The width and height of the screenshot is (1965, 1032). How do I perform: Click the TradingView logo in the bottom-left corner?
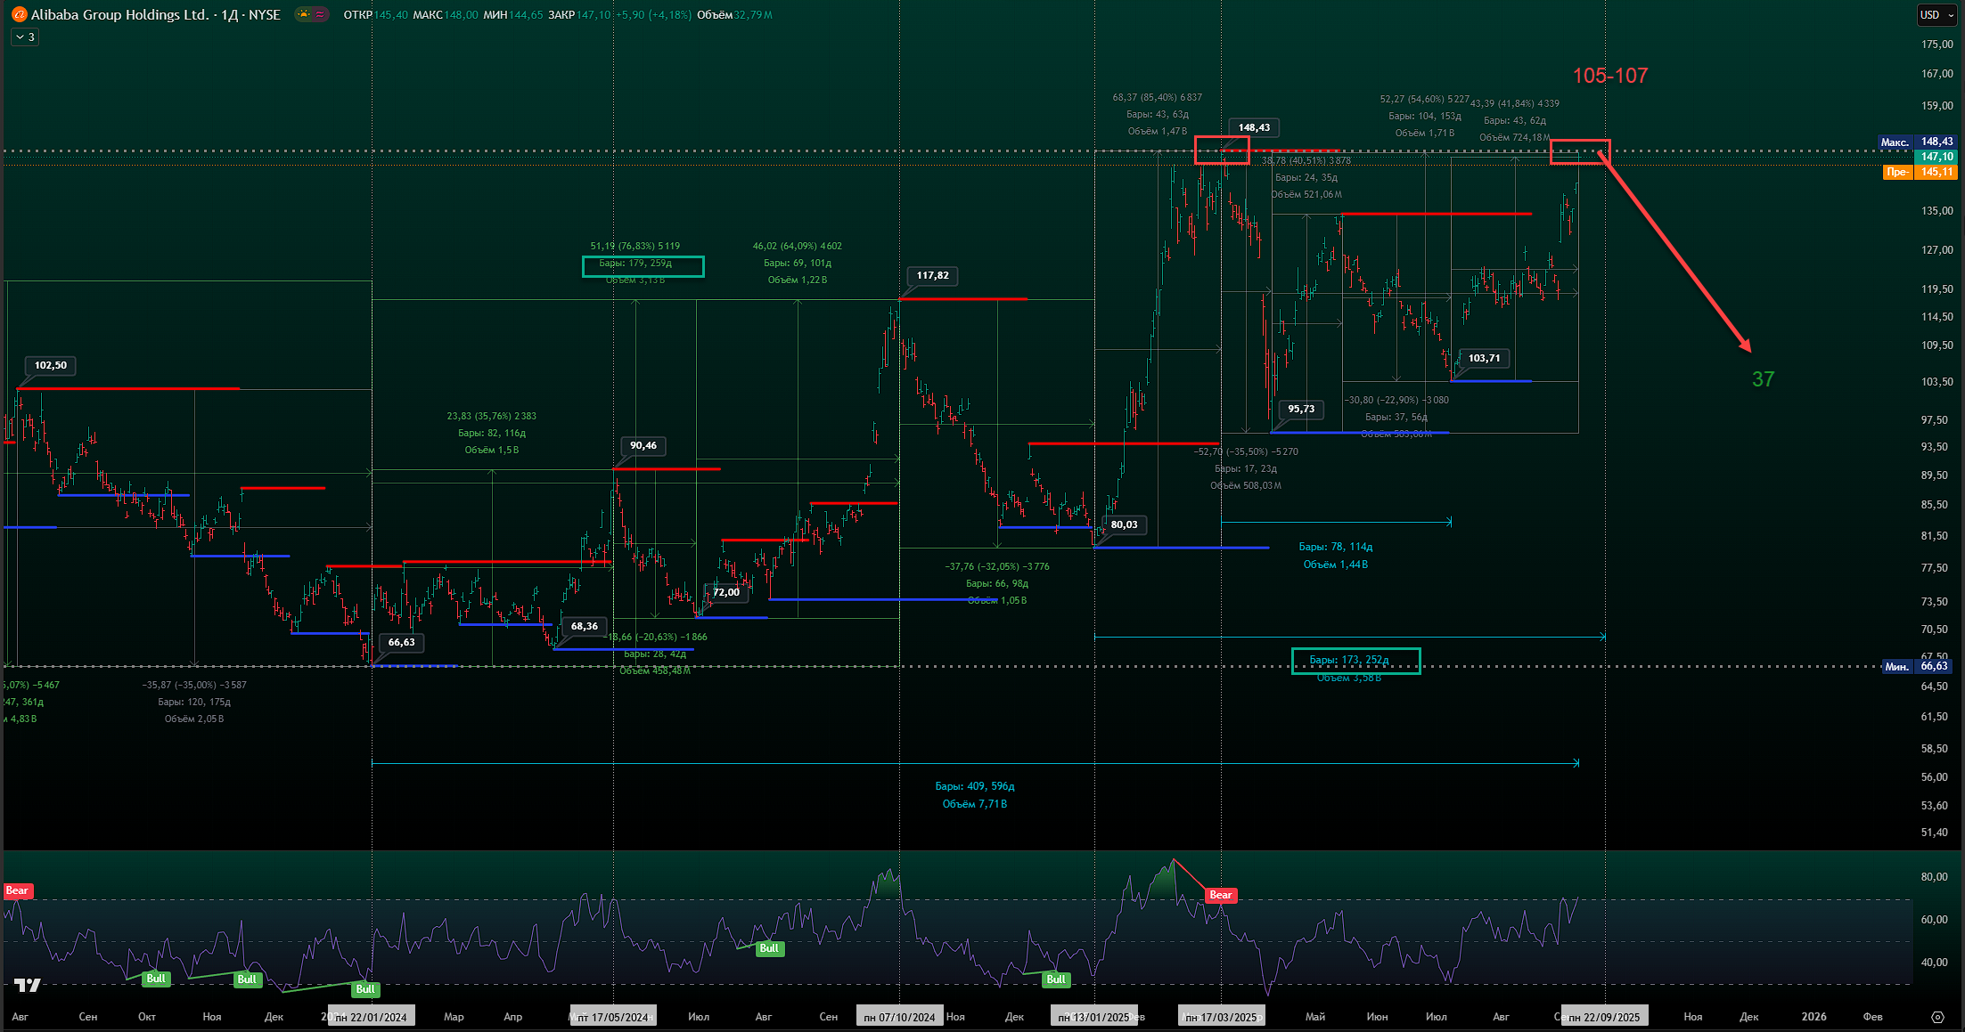click(27, 985)
